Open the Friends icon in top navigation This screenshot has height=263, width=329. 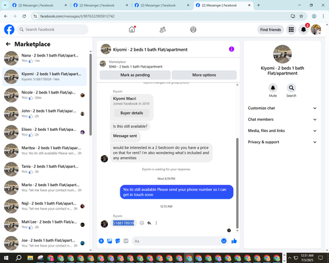point(163,30)
